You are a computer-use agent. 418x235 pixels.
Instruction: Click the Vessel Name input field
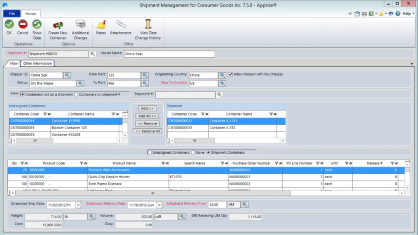tap(169, 54)
